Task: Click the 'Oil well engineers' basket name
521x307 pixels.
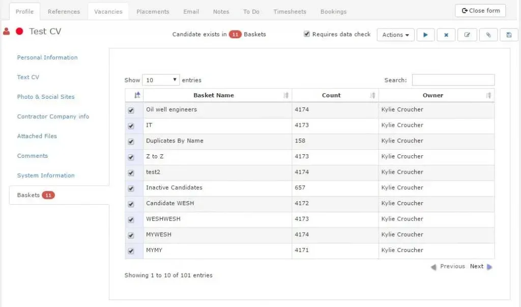Action: coord(171,109)
